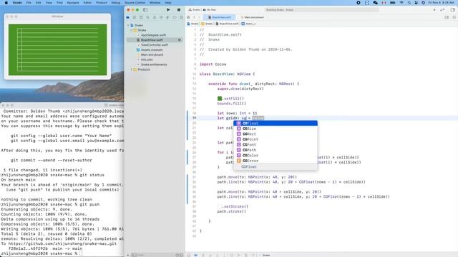Viewport: 458px width, 257px height.
Task: Click the Wi-Fi status icon in the menu bar
Action: coord(401,3)
